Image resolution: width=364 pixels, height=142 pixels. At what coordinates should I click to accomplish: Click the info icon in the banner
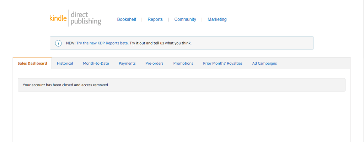(x=58, y=43)
